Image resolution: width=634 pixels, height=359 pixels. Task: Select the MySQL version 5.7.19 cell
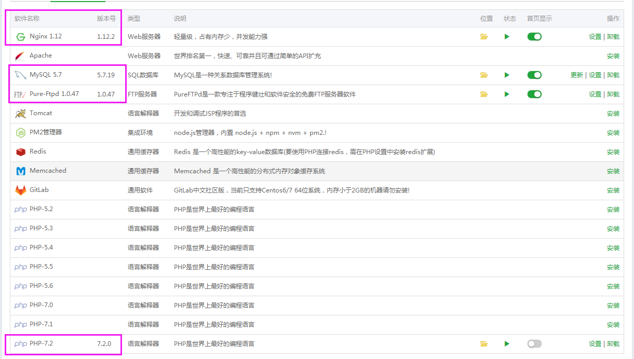[x=106, y=75]
